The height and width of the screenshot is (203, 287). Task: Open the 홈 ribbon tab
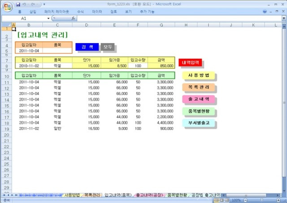[20, 12]
